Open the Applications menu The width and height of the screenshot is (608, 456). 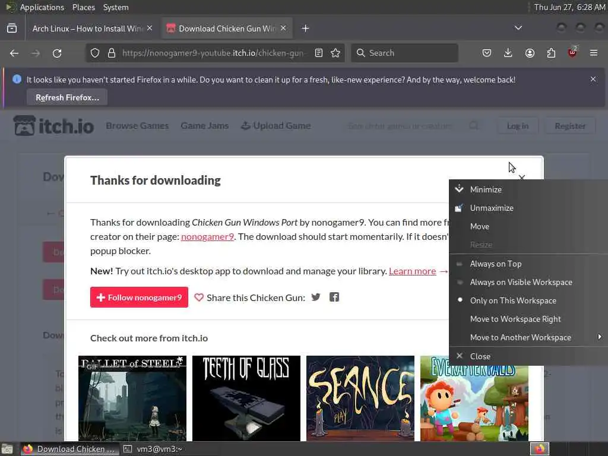tap(42, 7)
